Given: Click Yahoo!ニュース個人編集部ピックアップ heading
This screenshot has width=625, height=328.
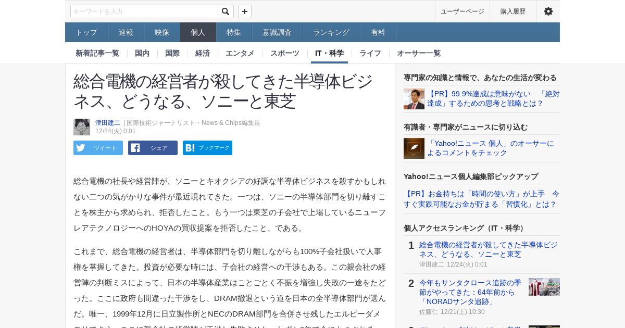Looking at the screenshot, I should tap(471, 176).
